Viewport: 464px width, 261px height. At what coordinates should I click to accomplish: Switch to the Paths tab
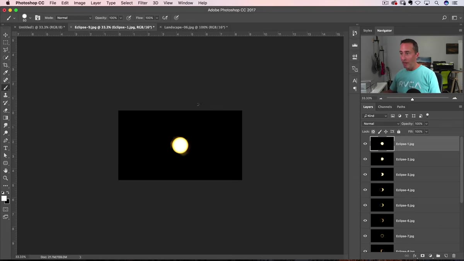tap(401, 107)
